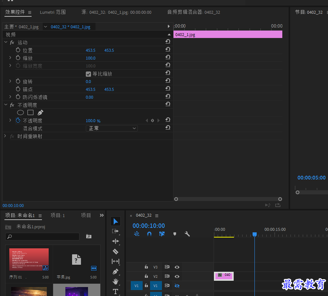Select the Slip tool
This screenshot has width=328, height=296.
click(x=116, y=261)
